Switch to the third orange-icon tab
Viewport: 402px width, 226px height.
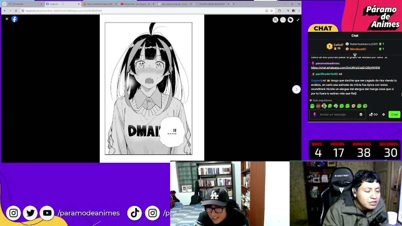(x=100, y=4)
